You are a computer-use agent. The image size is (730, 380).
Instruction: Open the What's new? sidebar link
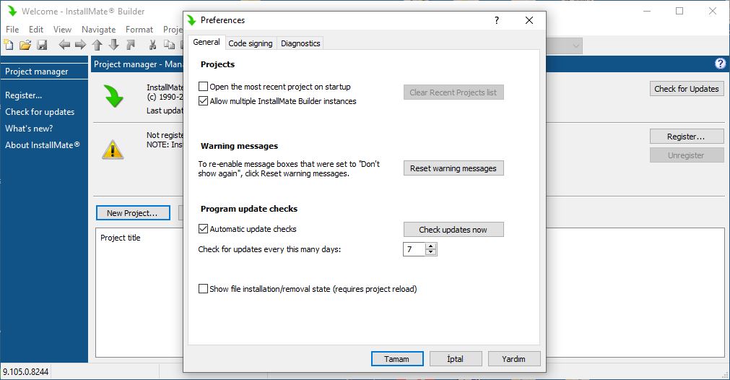click(x=29, y=129)
